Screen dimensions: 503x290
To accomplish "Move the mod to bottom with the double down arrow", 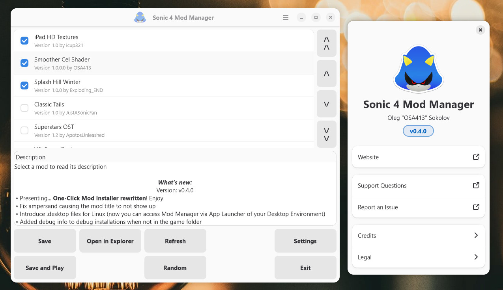I will (x=327, y=134).
